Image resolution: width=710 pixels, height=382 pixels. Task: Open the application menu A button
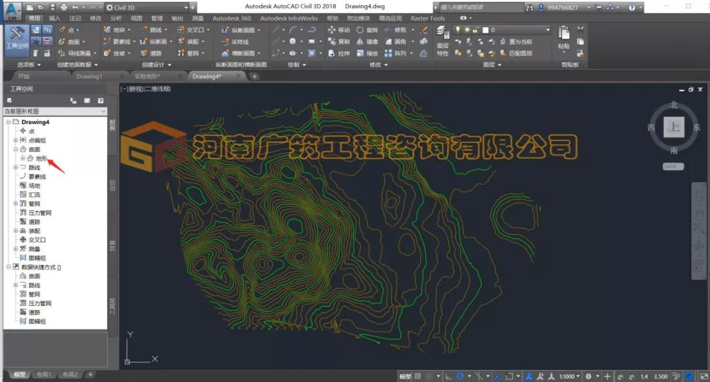point(12,11)
